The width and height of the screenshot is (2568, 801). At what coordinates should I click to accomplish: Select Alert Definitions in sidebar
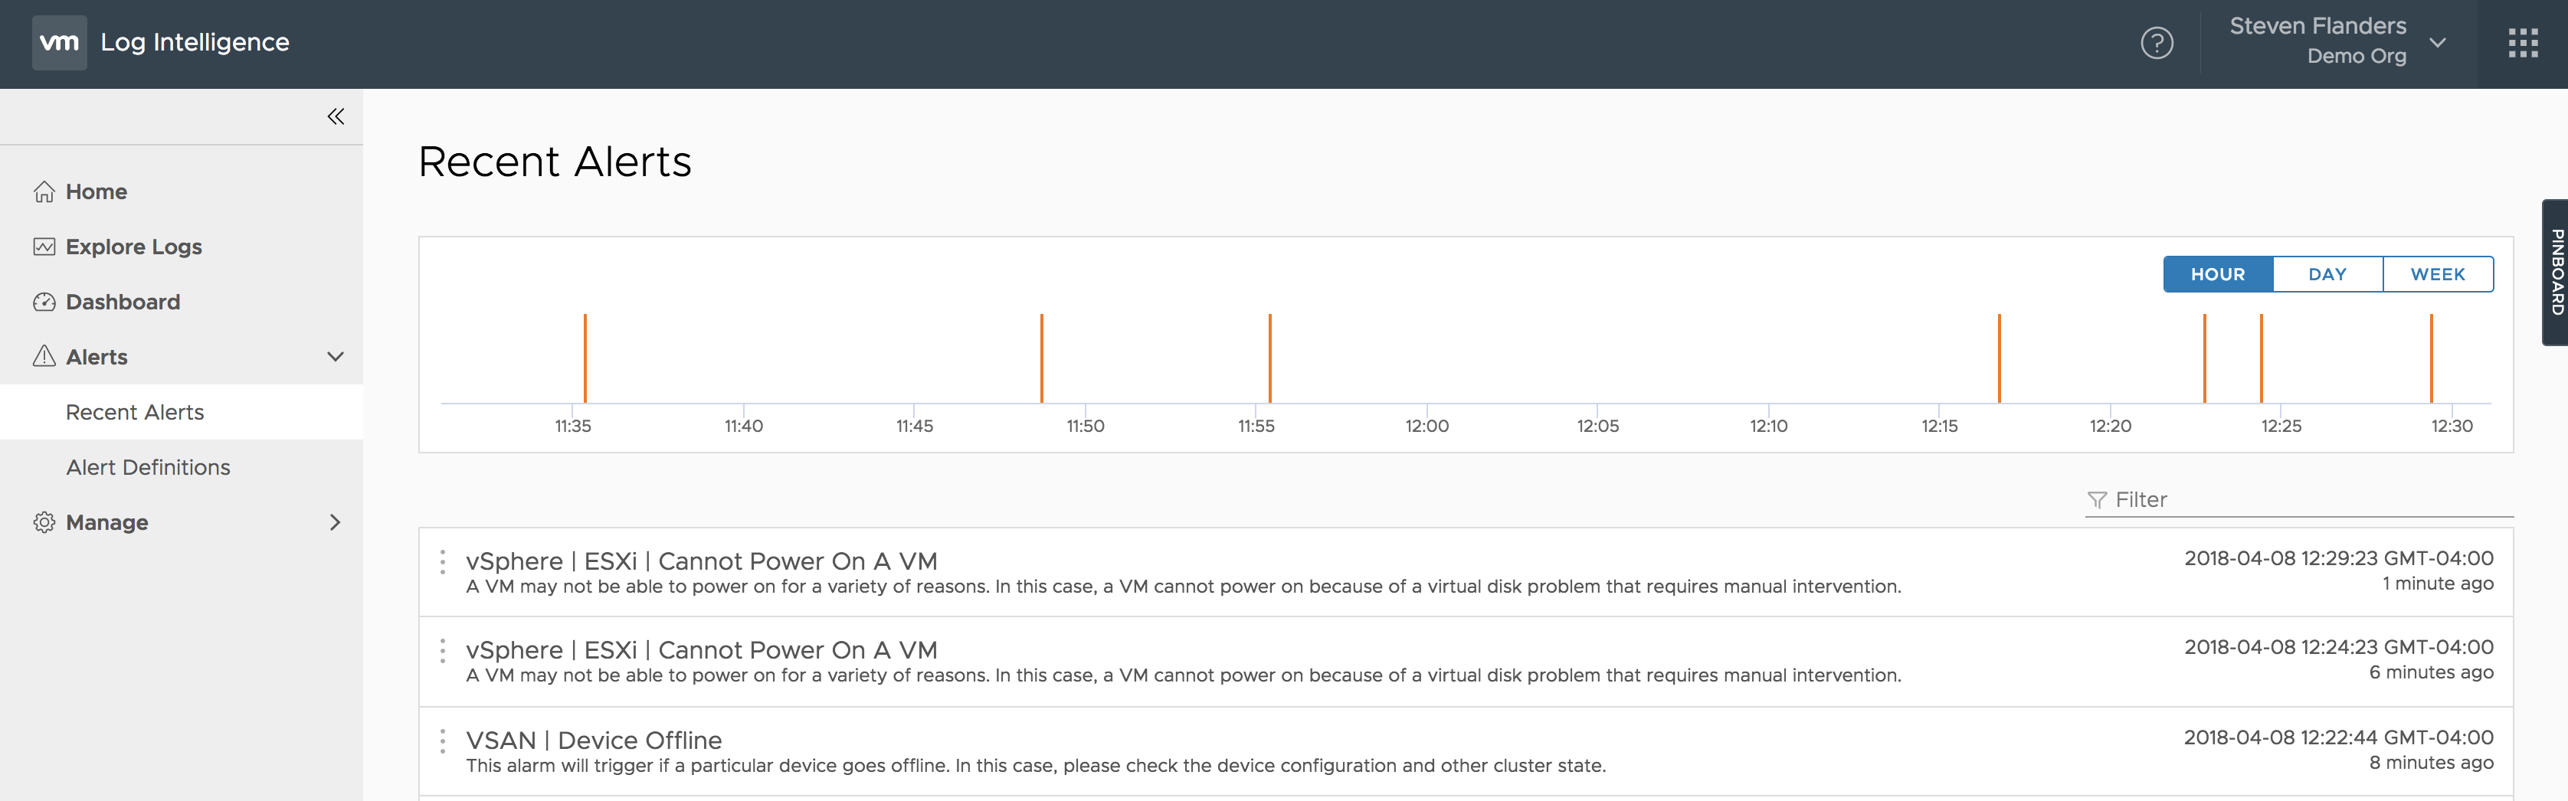click(x=148, y=467)
